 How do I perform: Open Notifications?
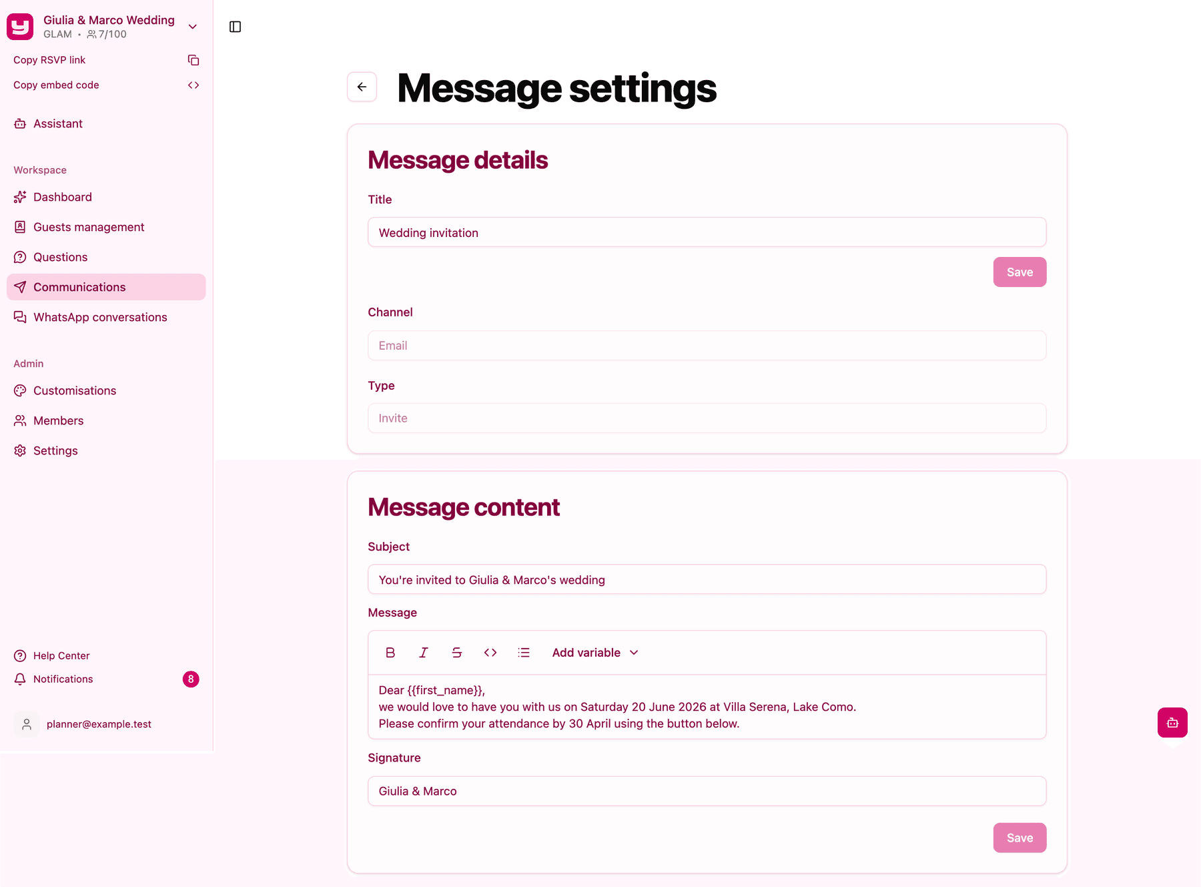[x=106, y=679]
